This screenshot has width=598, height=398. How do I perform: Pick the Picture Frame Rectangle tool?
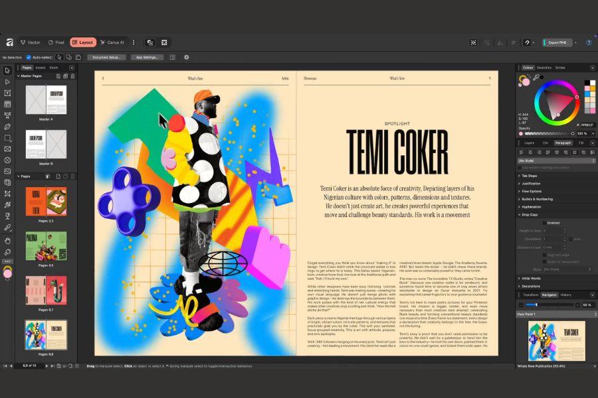[7, 149]
